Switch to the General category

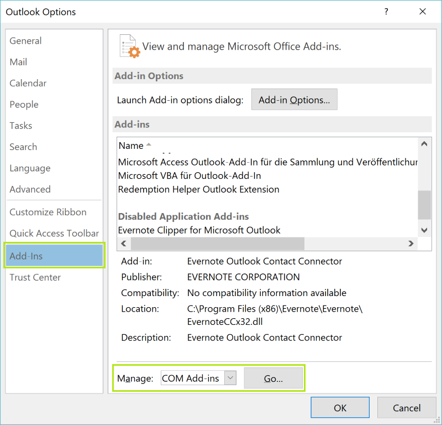pos(25,41)
